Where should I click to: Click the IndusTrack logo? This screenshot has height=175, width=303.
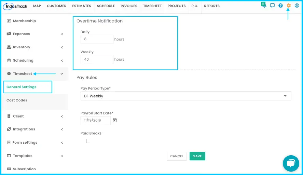coord(15,6)
